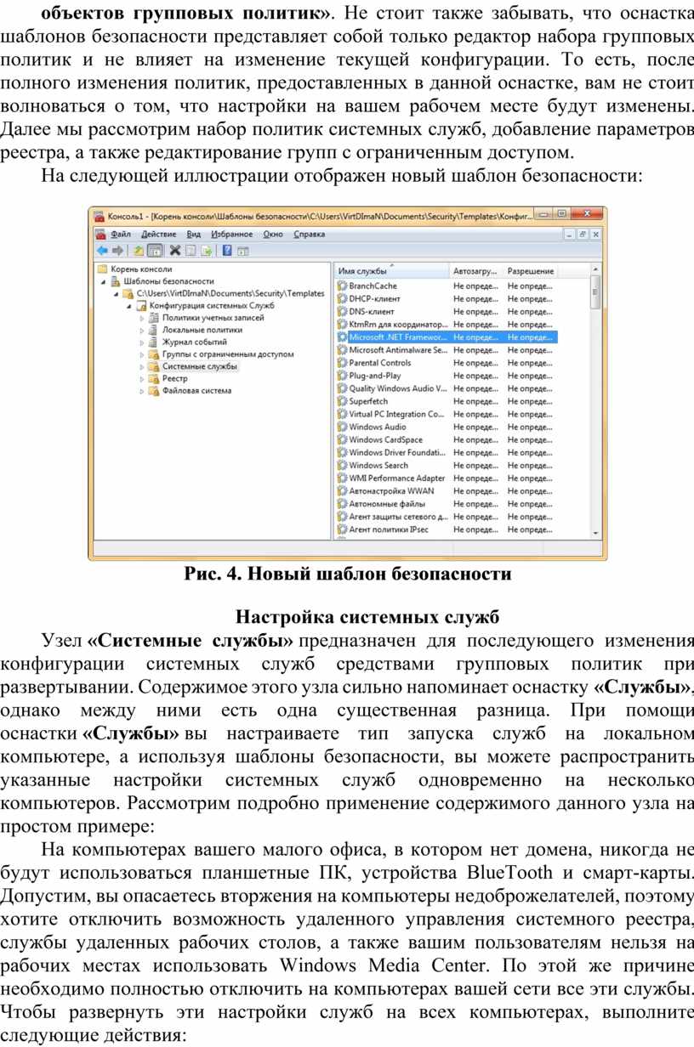694x1047 pixels.
Task: Click the scroll-down arrow of services list
Action: 596,531
